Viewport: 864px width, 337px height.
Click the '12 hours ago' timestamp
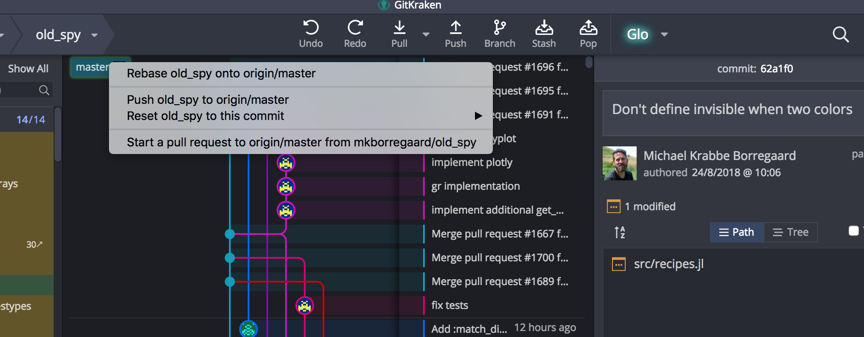click(545, 328)
